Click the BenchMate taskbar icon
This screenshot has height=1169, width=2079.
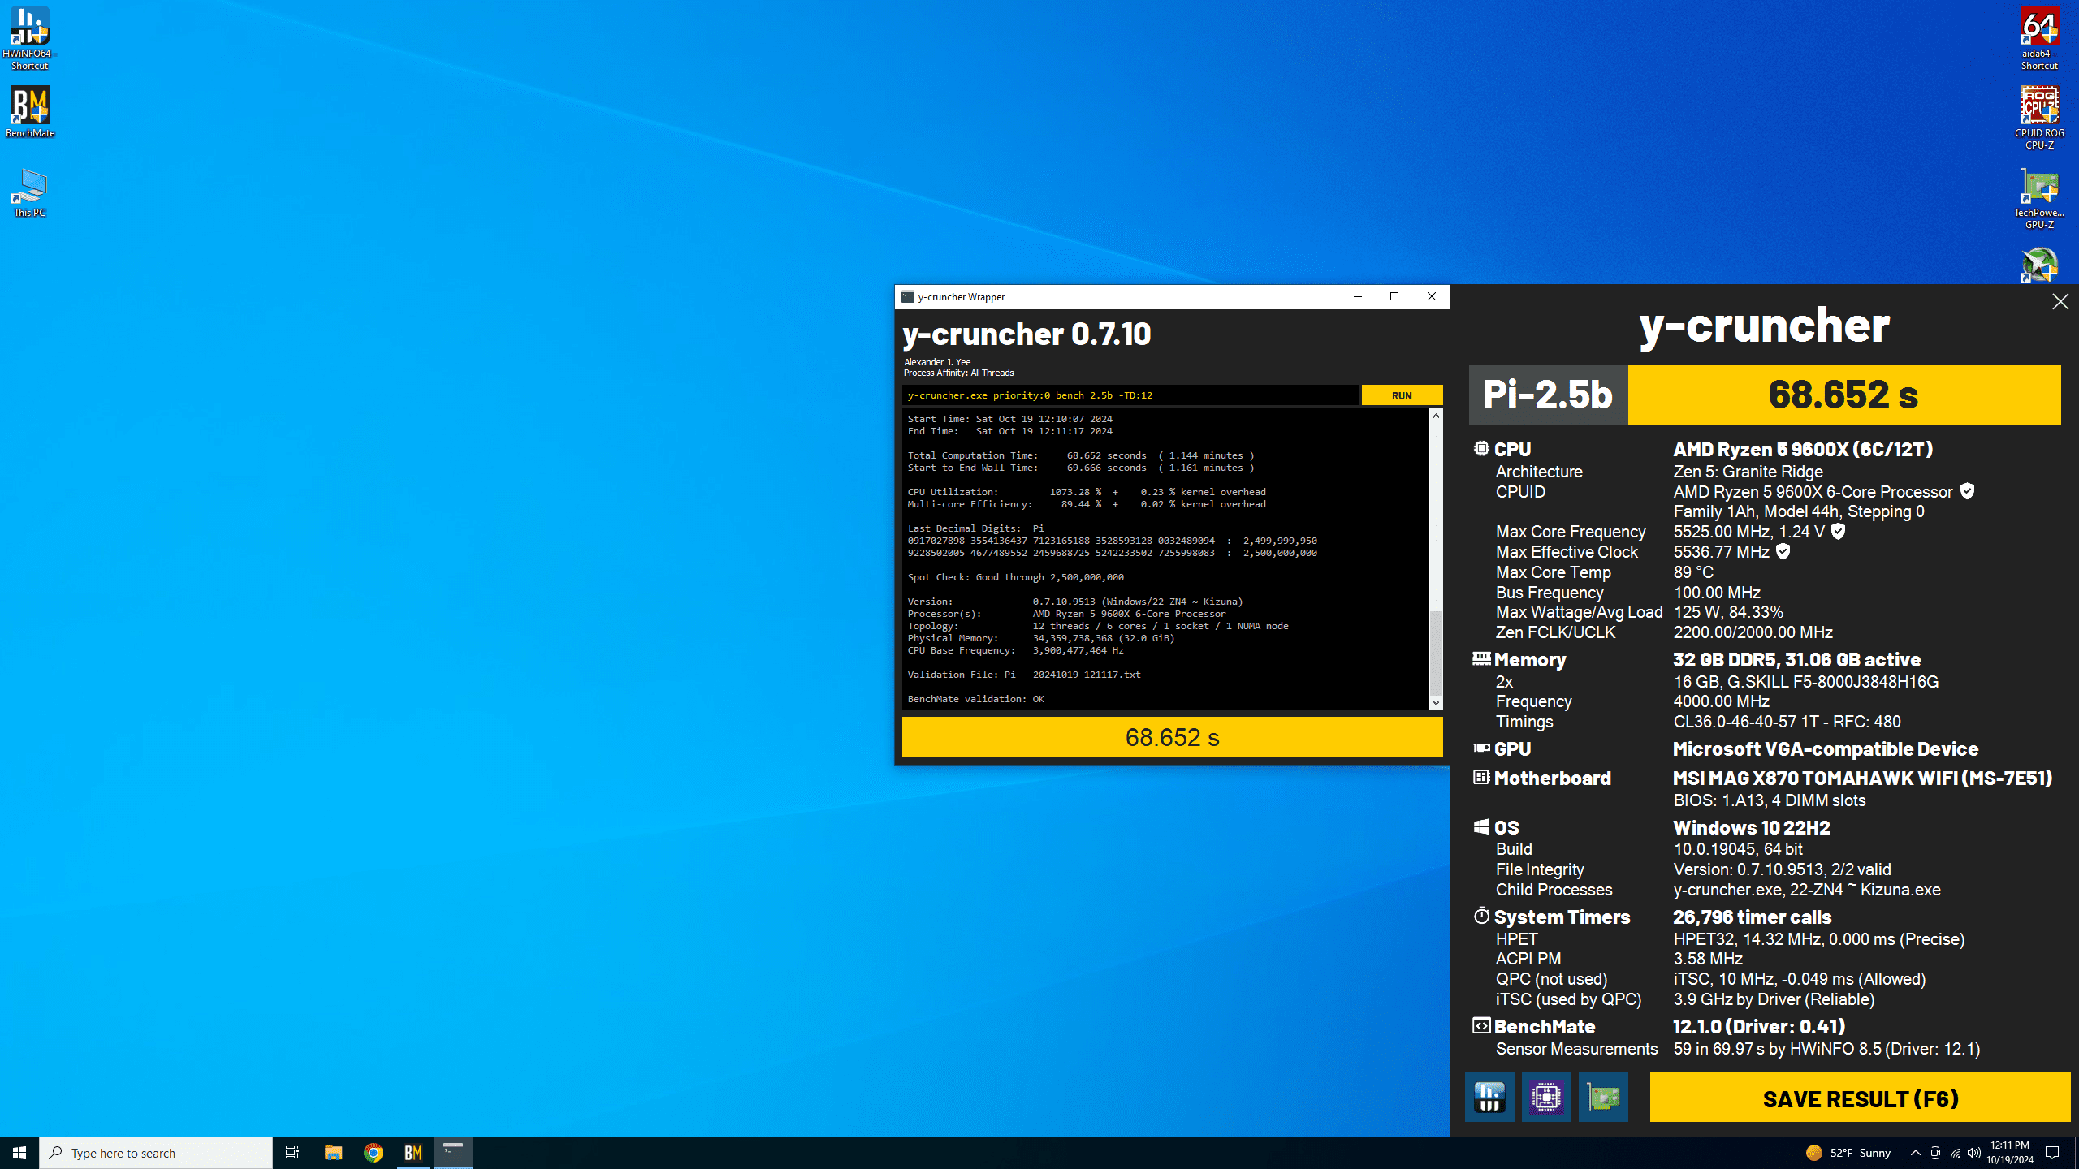(x=413, y=1153)
